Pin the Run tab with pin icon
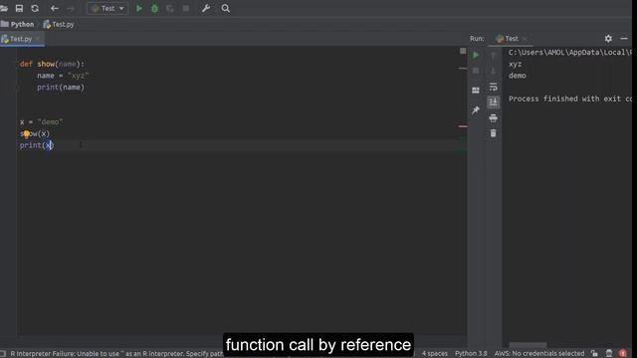 [x=476, y=110]
